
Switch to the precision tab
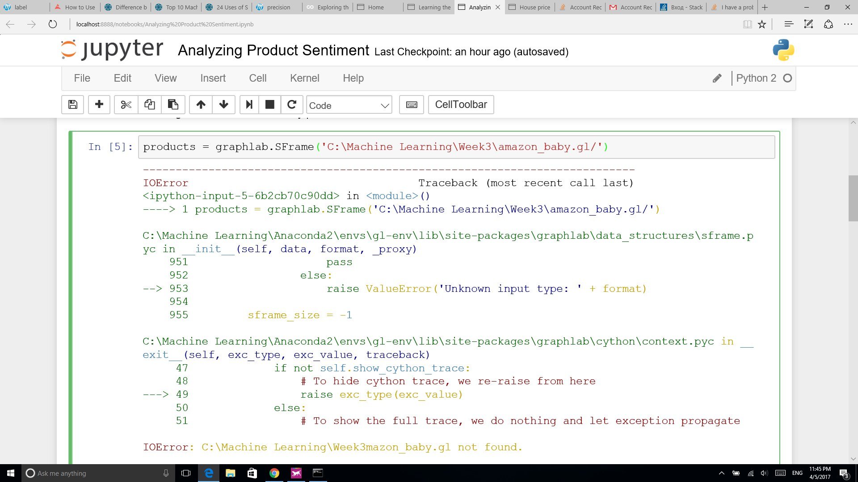pos(278,7)
